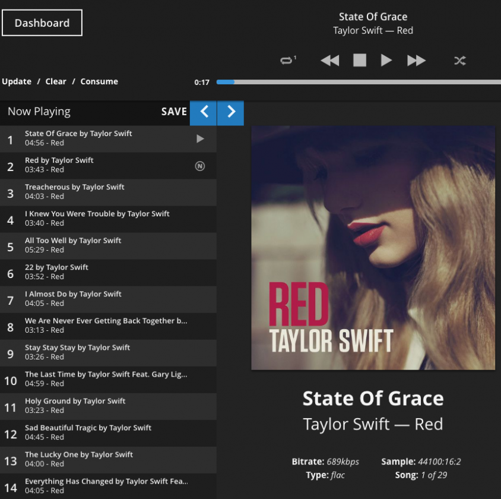The width and height of the screenshot is (501, 499).
Task: Open the Dashboard
Action: (x=42, y=23)
